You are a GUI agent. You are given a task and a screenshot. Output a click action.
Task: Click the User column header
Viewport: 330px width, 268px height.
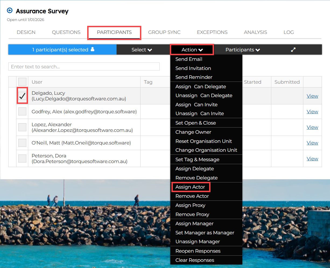pos(37,82)
